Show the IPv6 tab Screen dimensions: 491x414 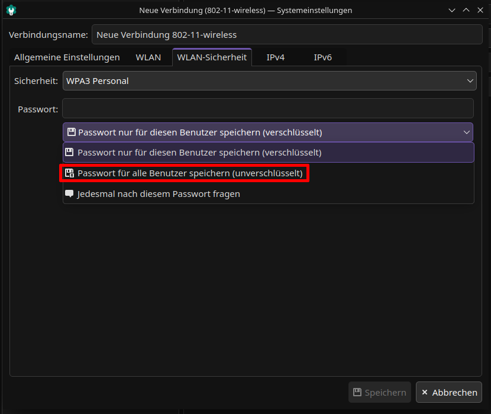(x=322, y=57)
